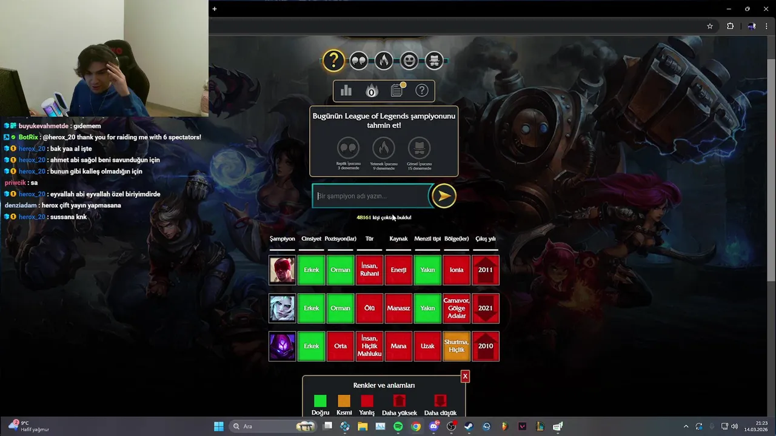Open Chrome from the taskbar
The image size is (776, 436).
click(x=416, y=426)
